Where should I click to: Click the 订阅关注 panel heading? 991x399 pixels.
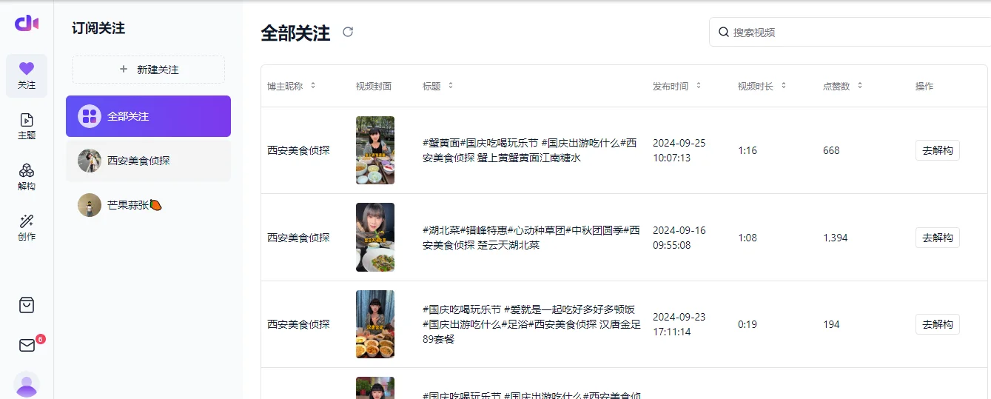click(x=98, y=28)
